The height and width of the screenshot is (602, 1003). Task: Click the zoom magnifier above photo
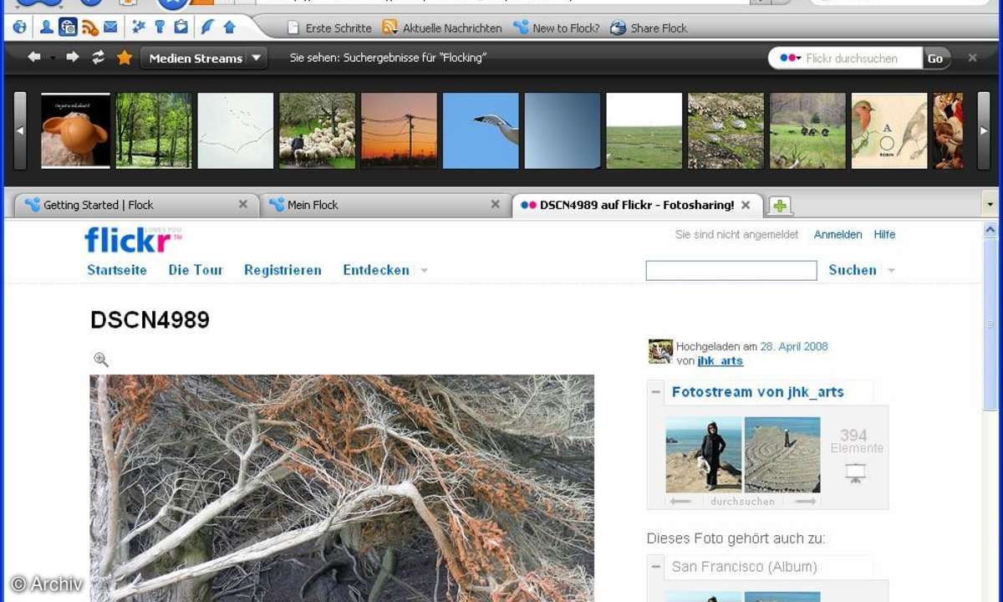(101, 360)
